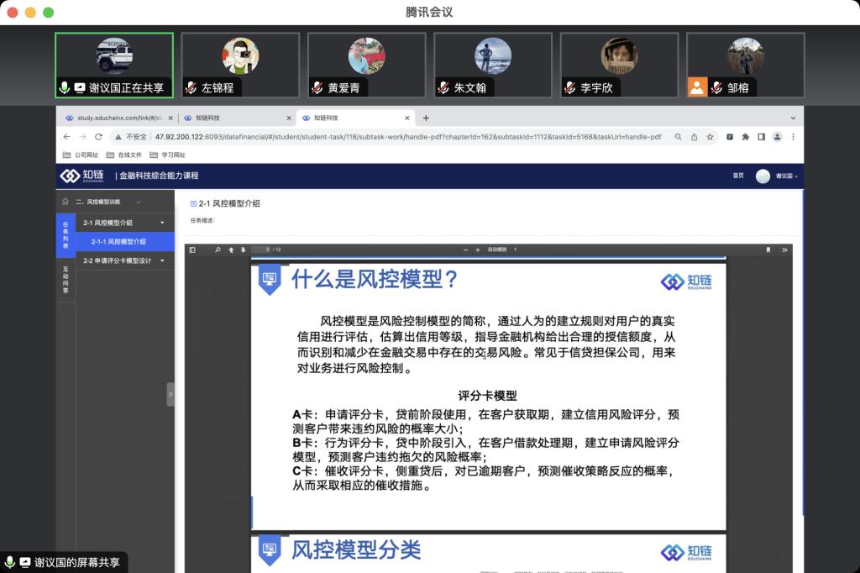Open the 自动缩放 zoom dropdown
This screenshot has width=860, height=573.
pos(502,250)
